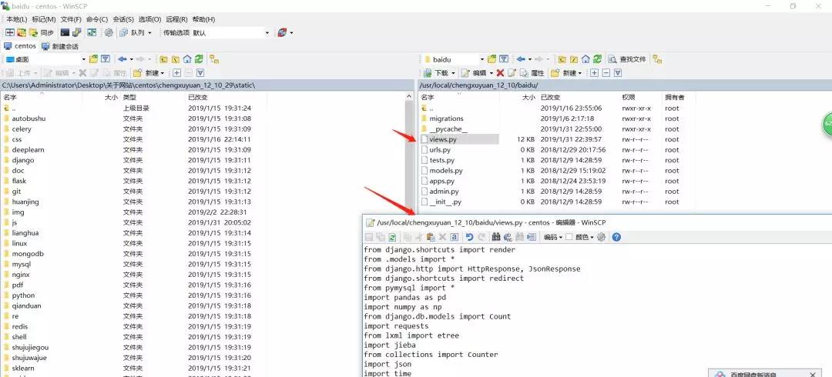The image size is (832, 377).
Task: Click Find binoculars icon in editor
Action: [x=497, y=237]
